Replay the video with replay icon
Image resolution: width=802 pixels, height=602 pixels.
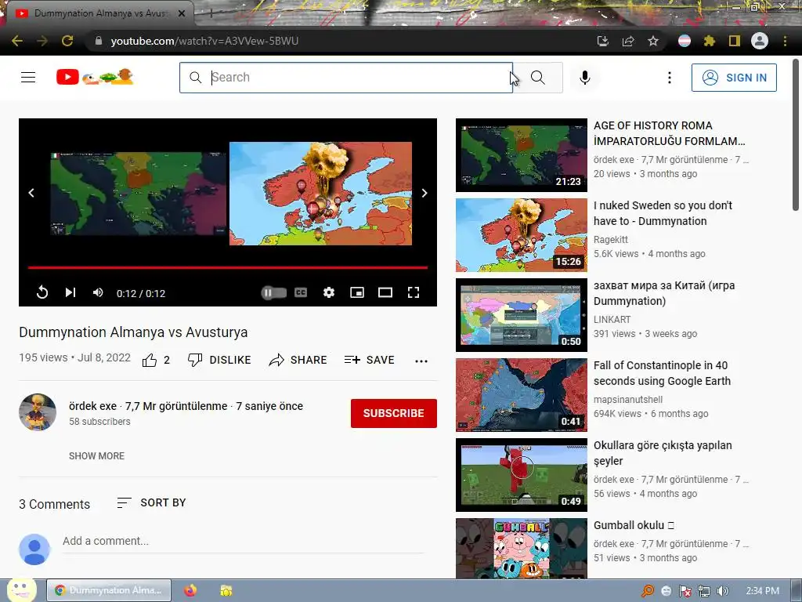[x=42, y=292]
